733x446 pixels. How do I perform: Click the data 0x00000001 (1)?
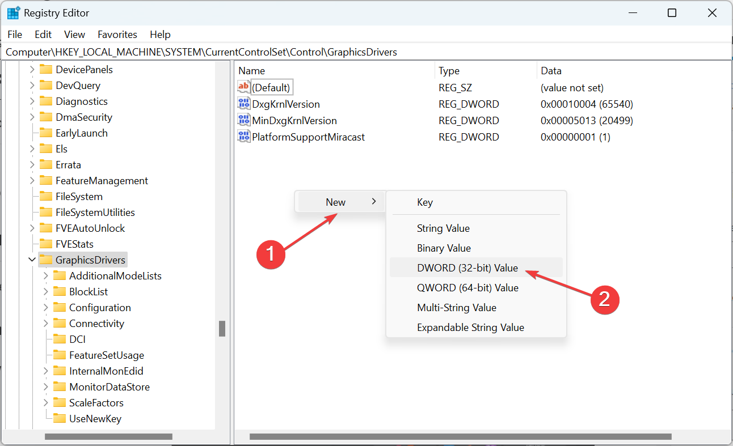[x=575, y=137]
